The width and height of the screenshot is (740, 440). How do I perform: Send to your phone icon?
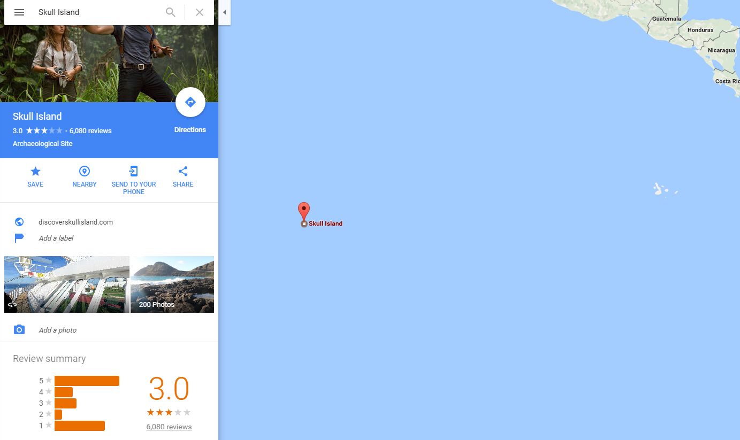click(x=134, y=171)
